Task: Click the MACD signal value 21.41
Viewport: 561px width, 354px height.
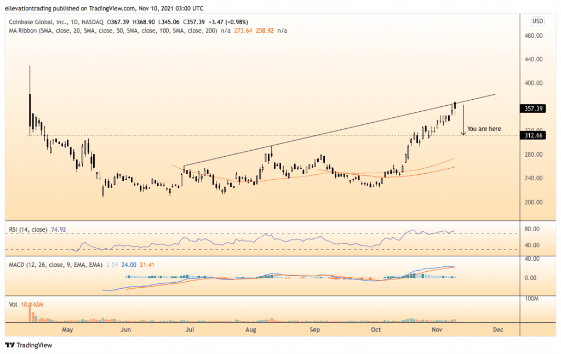Action: pos(147,265)
